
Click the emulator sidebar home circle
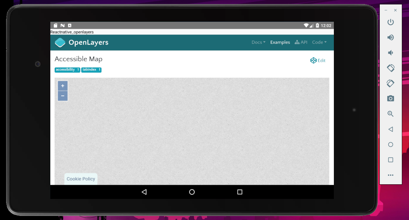391,145
